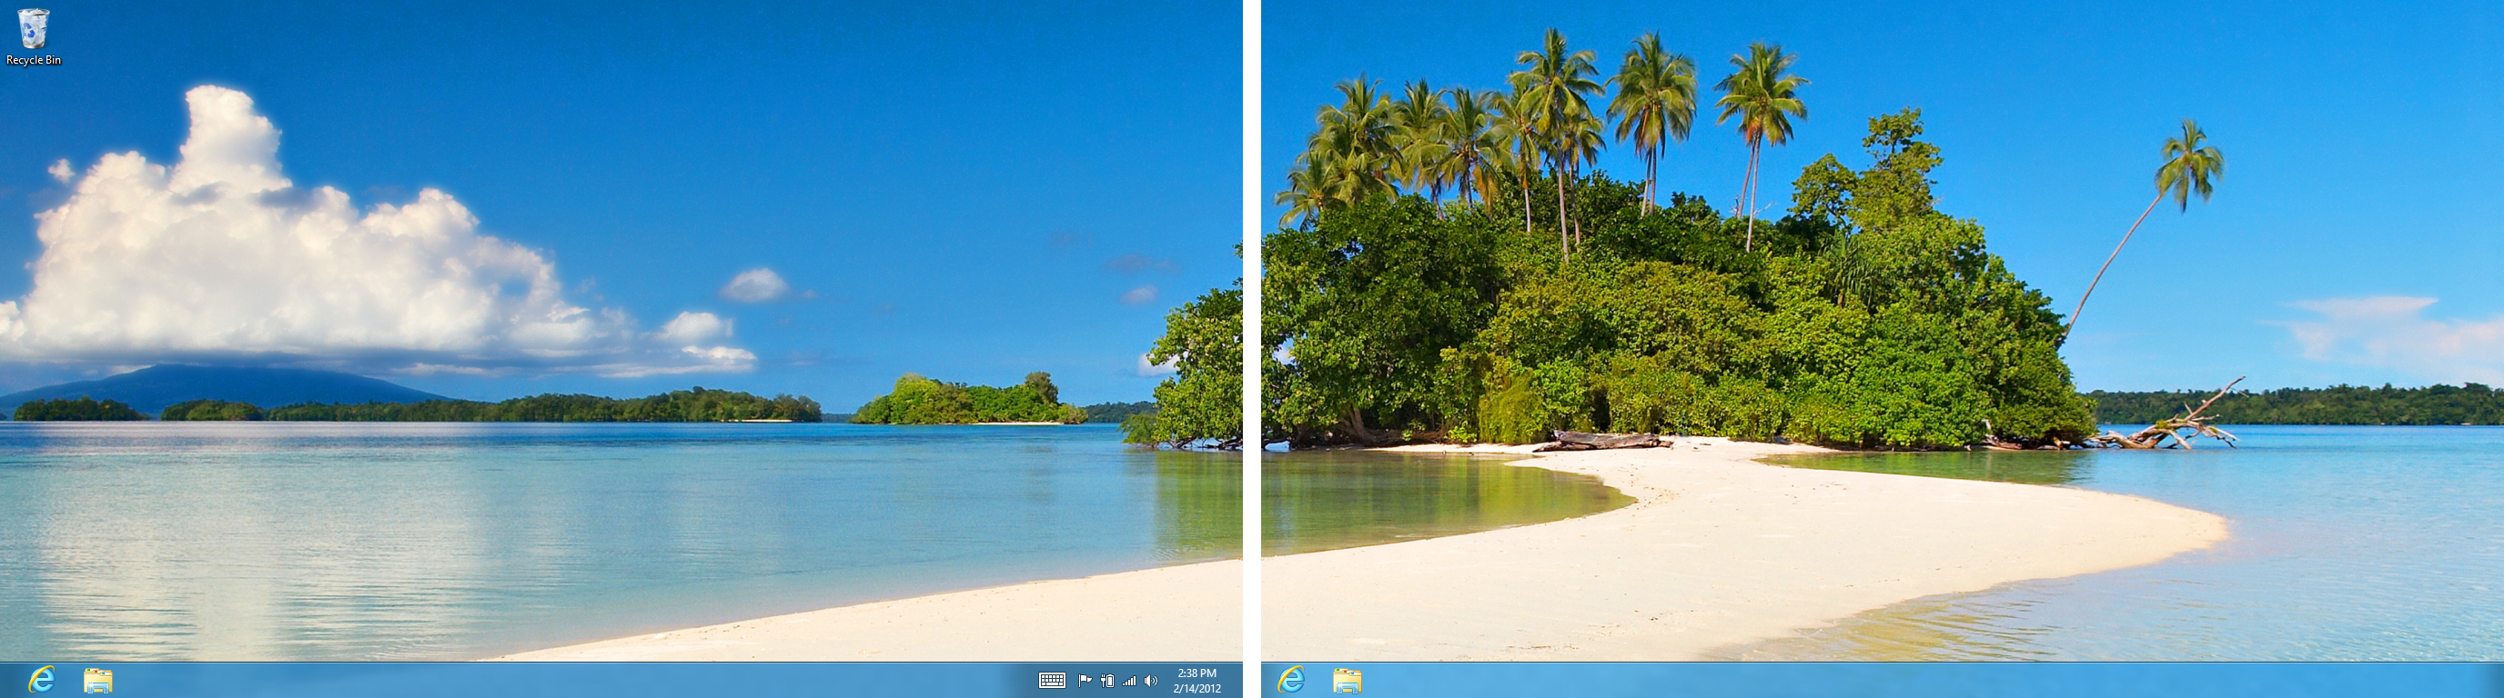Check the battery power status icon
Screen dimensions: 2504x698
pyautogui.click(x=1107, y=681)
